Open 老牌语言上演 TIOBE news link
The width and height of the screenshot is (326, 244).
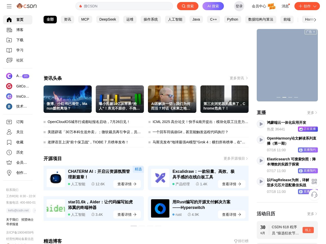pos(88,142)
